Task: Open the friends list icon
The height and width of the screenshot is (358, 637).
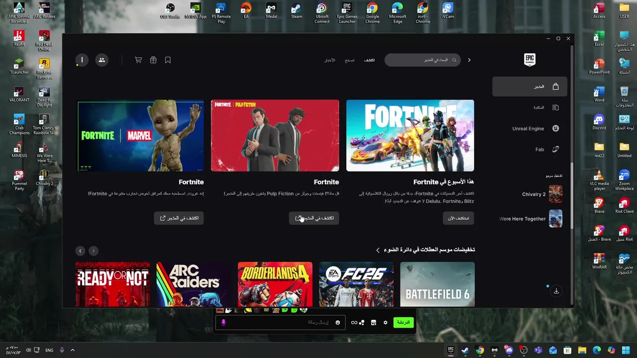Action: coord(102,60)
